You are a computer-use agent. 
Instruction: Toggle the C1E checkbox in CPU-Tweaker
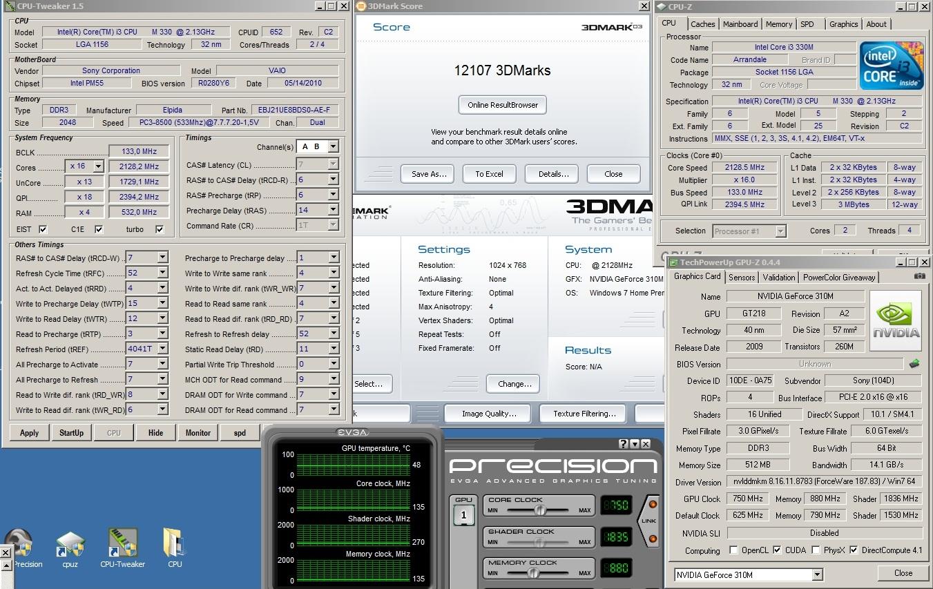click(x=99, y=229)
